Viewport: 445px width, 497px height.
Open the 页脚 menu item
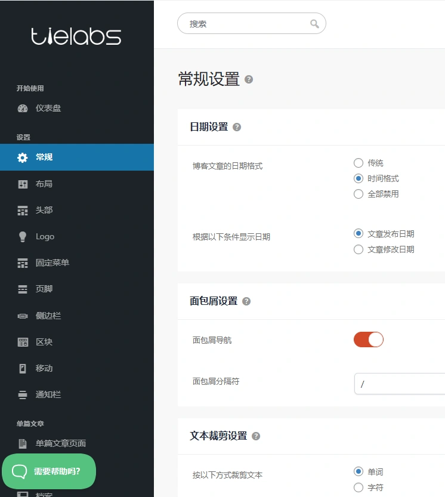coord(77,289)
